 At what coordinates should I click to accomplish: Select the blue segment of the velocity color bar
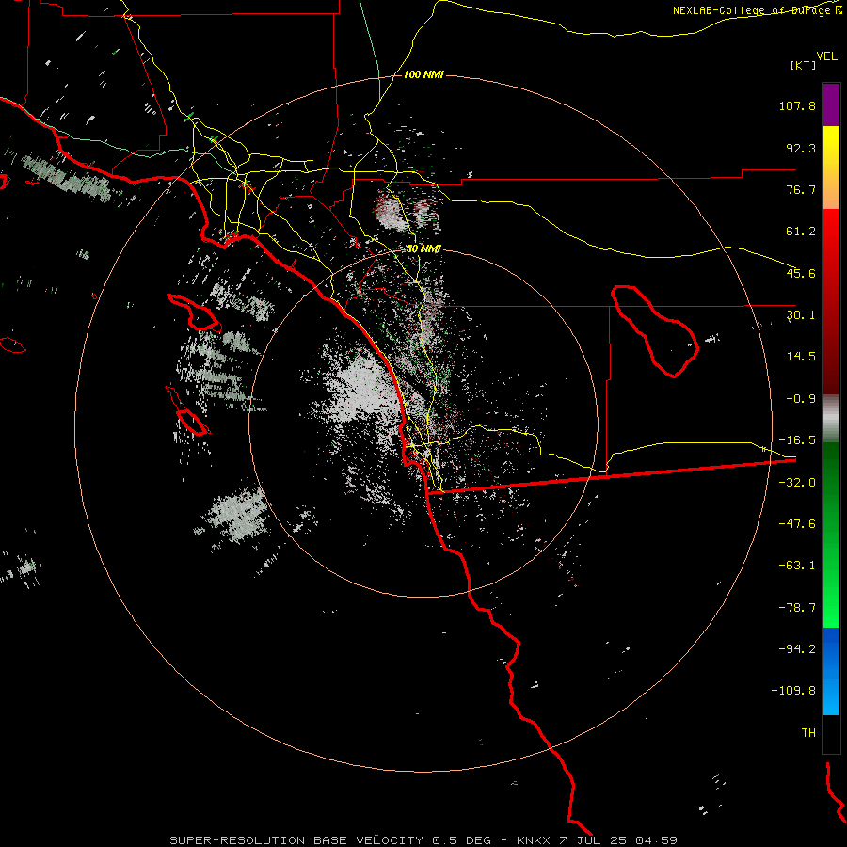tap(831, 671)
